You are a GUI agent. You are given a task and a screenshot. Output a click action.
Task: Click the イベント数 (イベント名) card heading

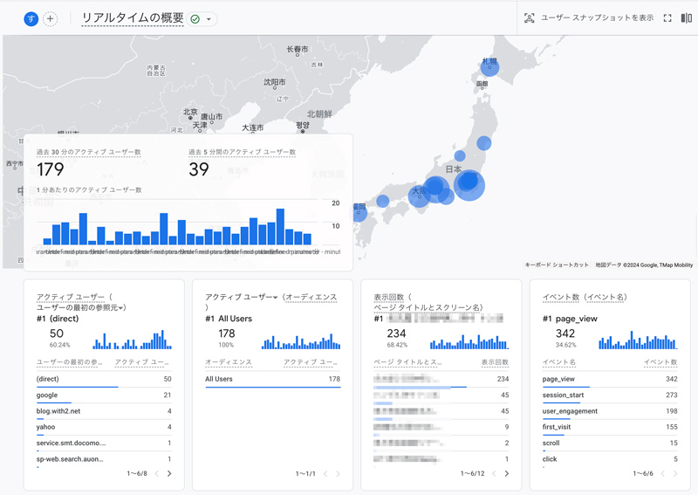[585, 297]
